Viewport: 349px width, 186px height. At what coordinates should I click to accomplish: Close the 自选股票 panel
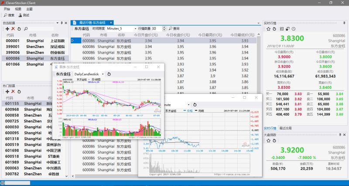66,23
